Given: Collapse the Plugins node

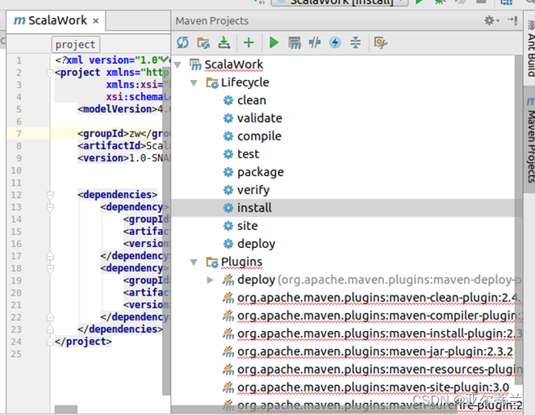Looking at the screenshot, I should [x=194, y=262].
